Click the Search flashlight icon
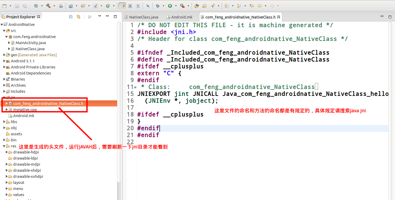The image size is (395, 200). (x=213, y=6)
